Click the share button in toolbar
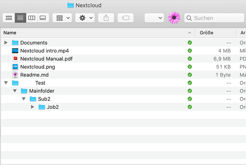Image resolution: width=246 pixels, height=165 pixels. (106, 18)
